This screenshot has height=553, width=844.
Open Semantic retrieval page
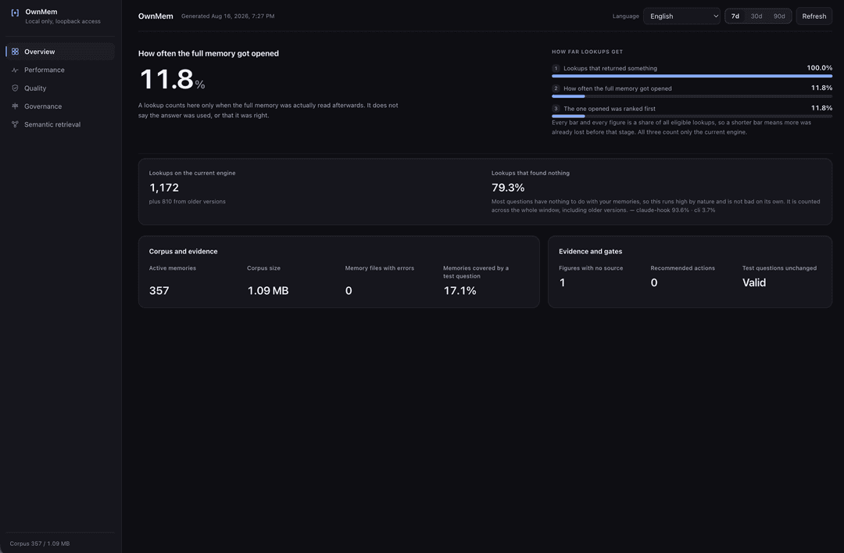coord(60,124)
